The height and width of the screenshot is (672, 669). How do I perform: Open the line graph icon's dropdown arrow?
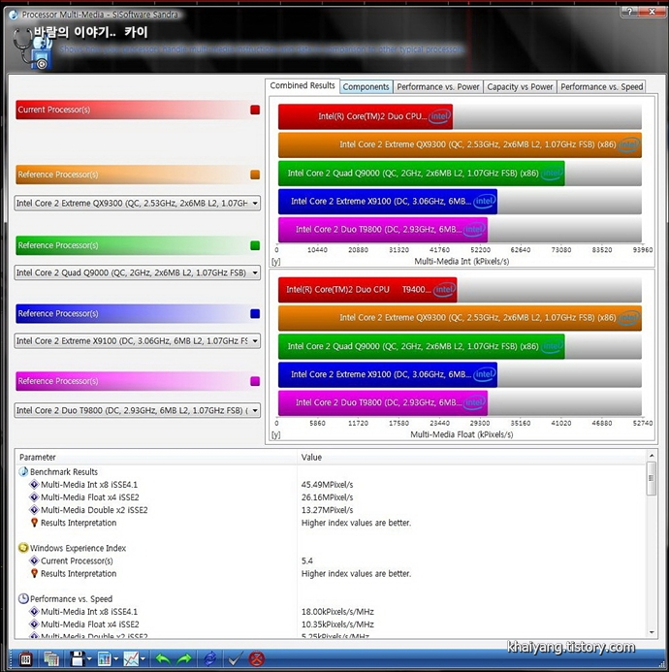(143, 659)
